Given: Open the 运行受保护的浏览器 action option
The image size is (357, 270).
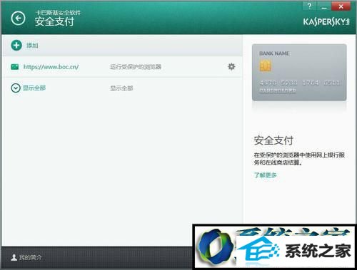Looking at the screenshot, I should 136,67.
